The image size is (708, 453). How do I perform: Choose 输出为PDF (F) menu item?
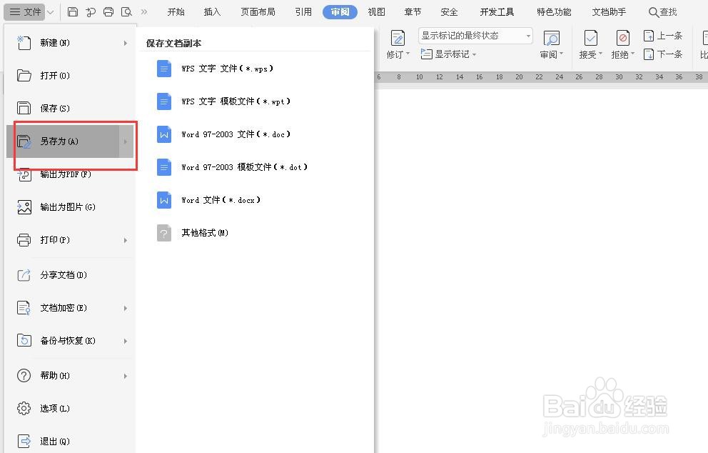(x=70, y=174)
